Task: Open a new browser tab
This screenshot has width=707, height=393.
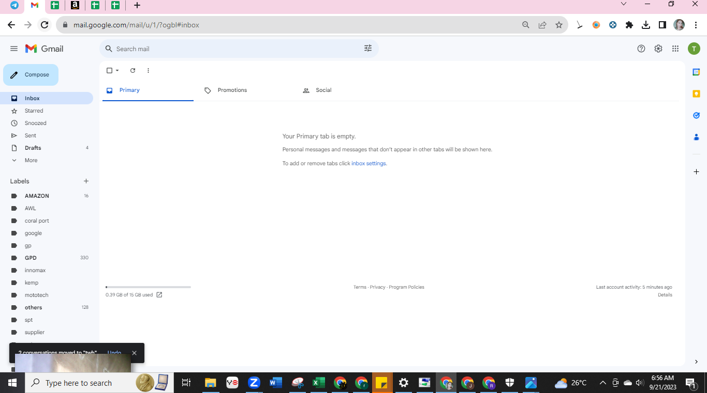Action: click(x=137, y=5)
